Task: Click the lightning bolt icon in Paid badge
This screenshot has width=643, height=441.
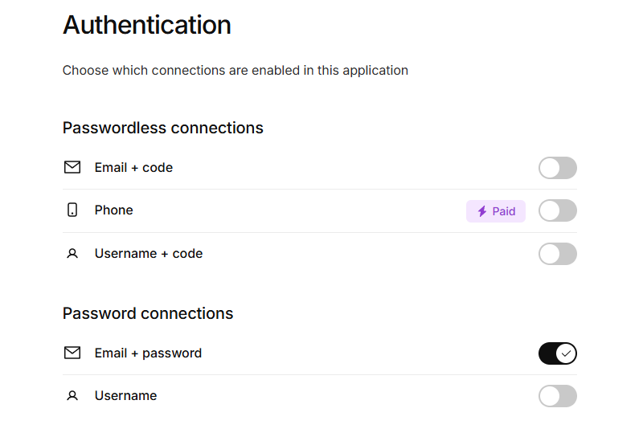Action: [482, 211]
